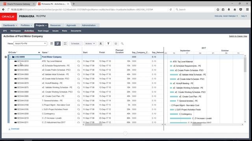This screenshot has width=252, height=141.
Task: Open the row gear menu for US2.54880
Action: pyautogui.click(x=6, y=57)
